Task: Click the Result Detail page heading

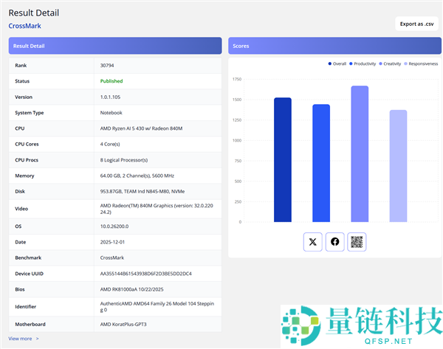Action: tap(34, 13)
